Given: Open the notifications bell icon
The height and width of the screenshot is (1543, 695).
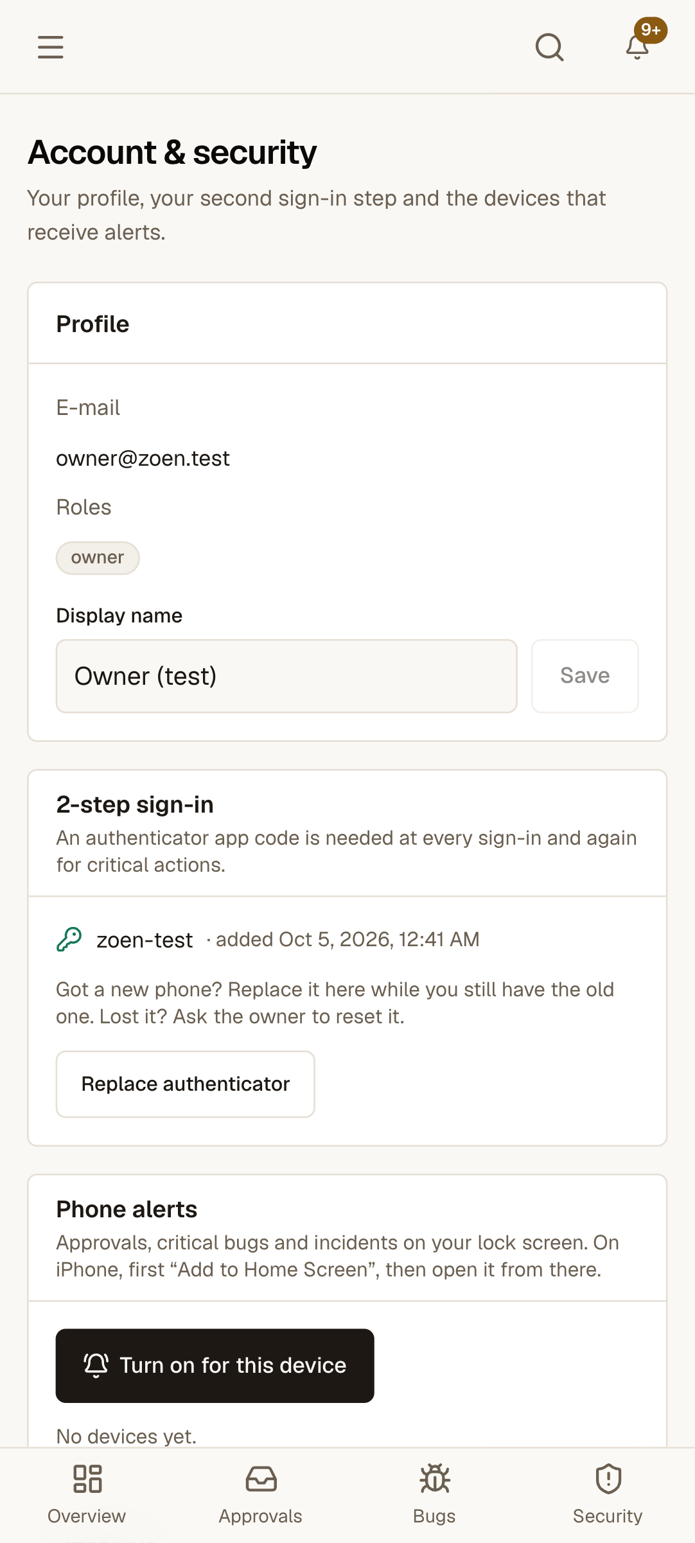Looking at the screenshot, I should coord(637,48).
